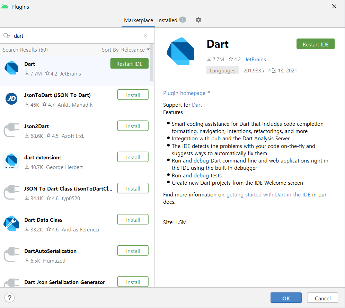Click the Dart Json Serialization Generator plug icon
The image size is (345, 308).
(x=11, y=283)
